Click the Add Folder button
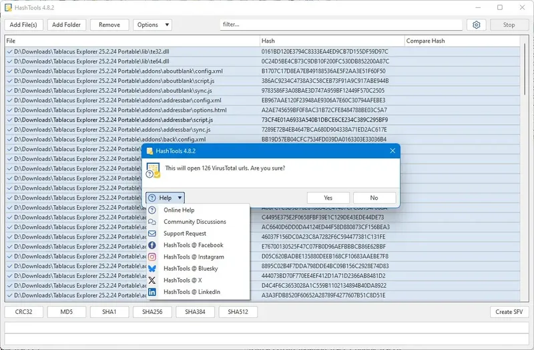This screenshot has height=350, width=534. click(x=66, y=25)
